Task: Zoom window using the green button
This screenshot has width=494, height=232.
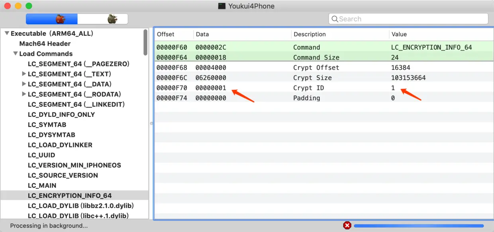Action: click(x=29, y=6)
